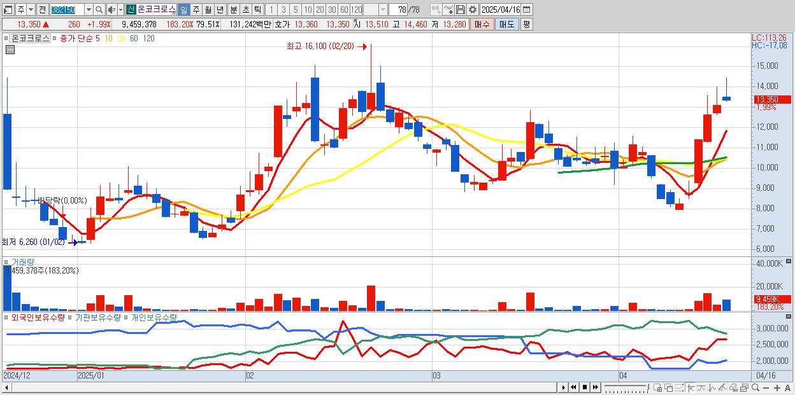Click the crosshair axis tool icon
This screenshot has width=795, height=395.
click(691, 387)
